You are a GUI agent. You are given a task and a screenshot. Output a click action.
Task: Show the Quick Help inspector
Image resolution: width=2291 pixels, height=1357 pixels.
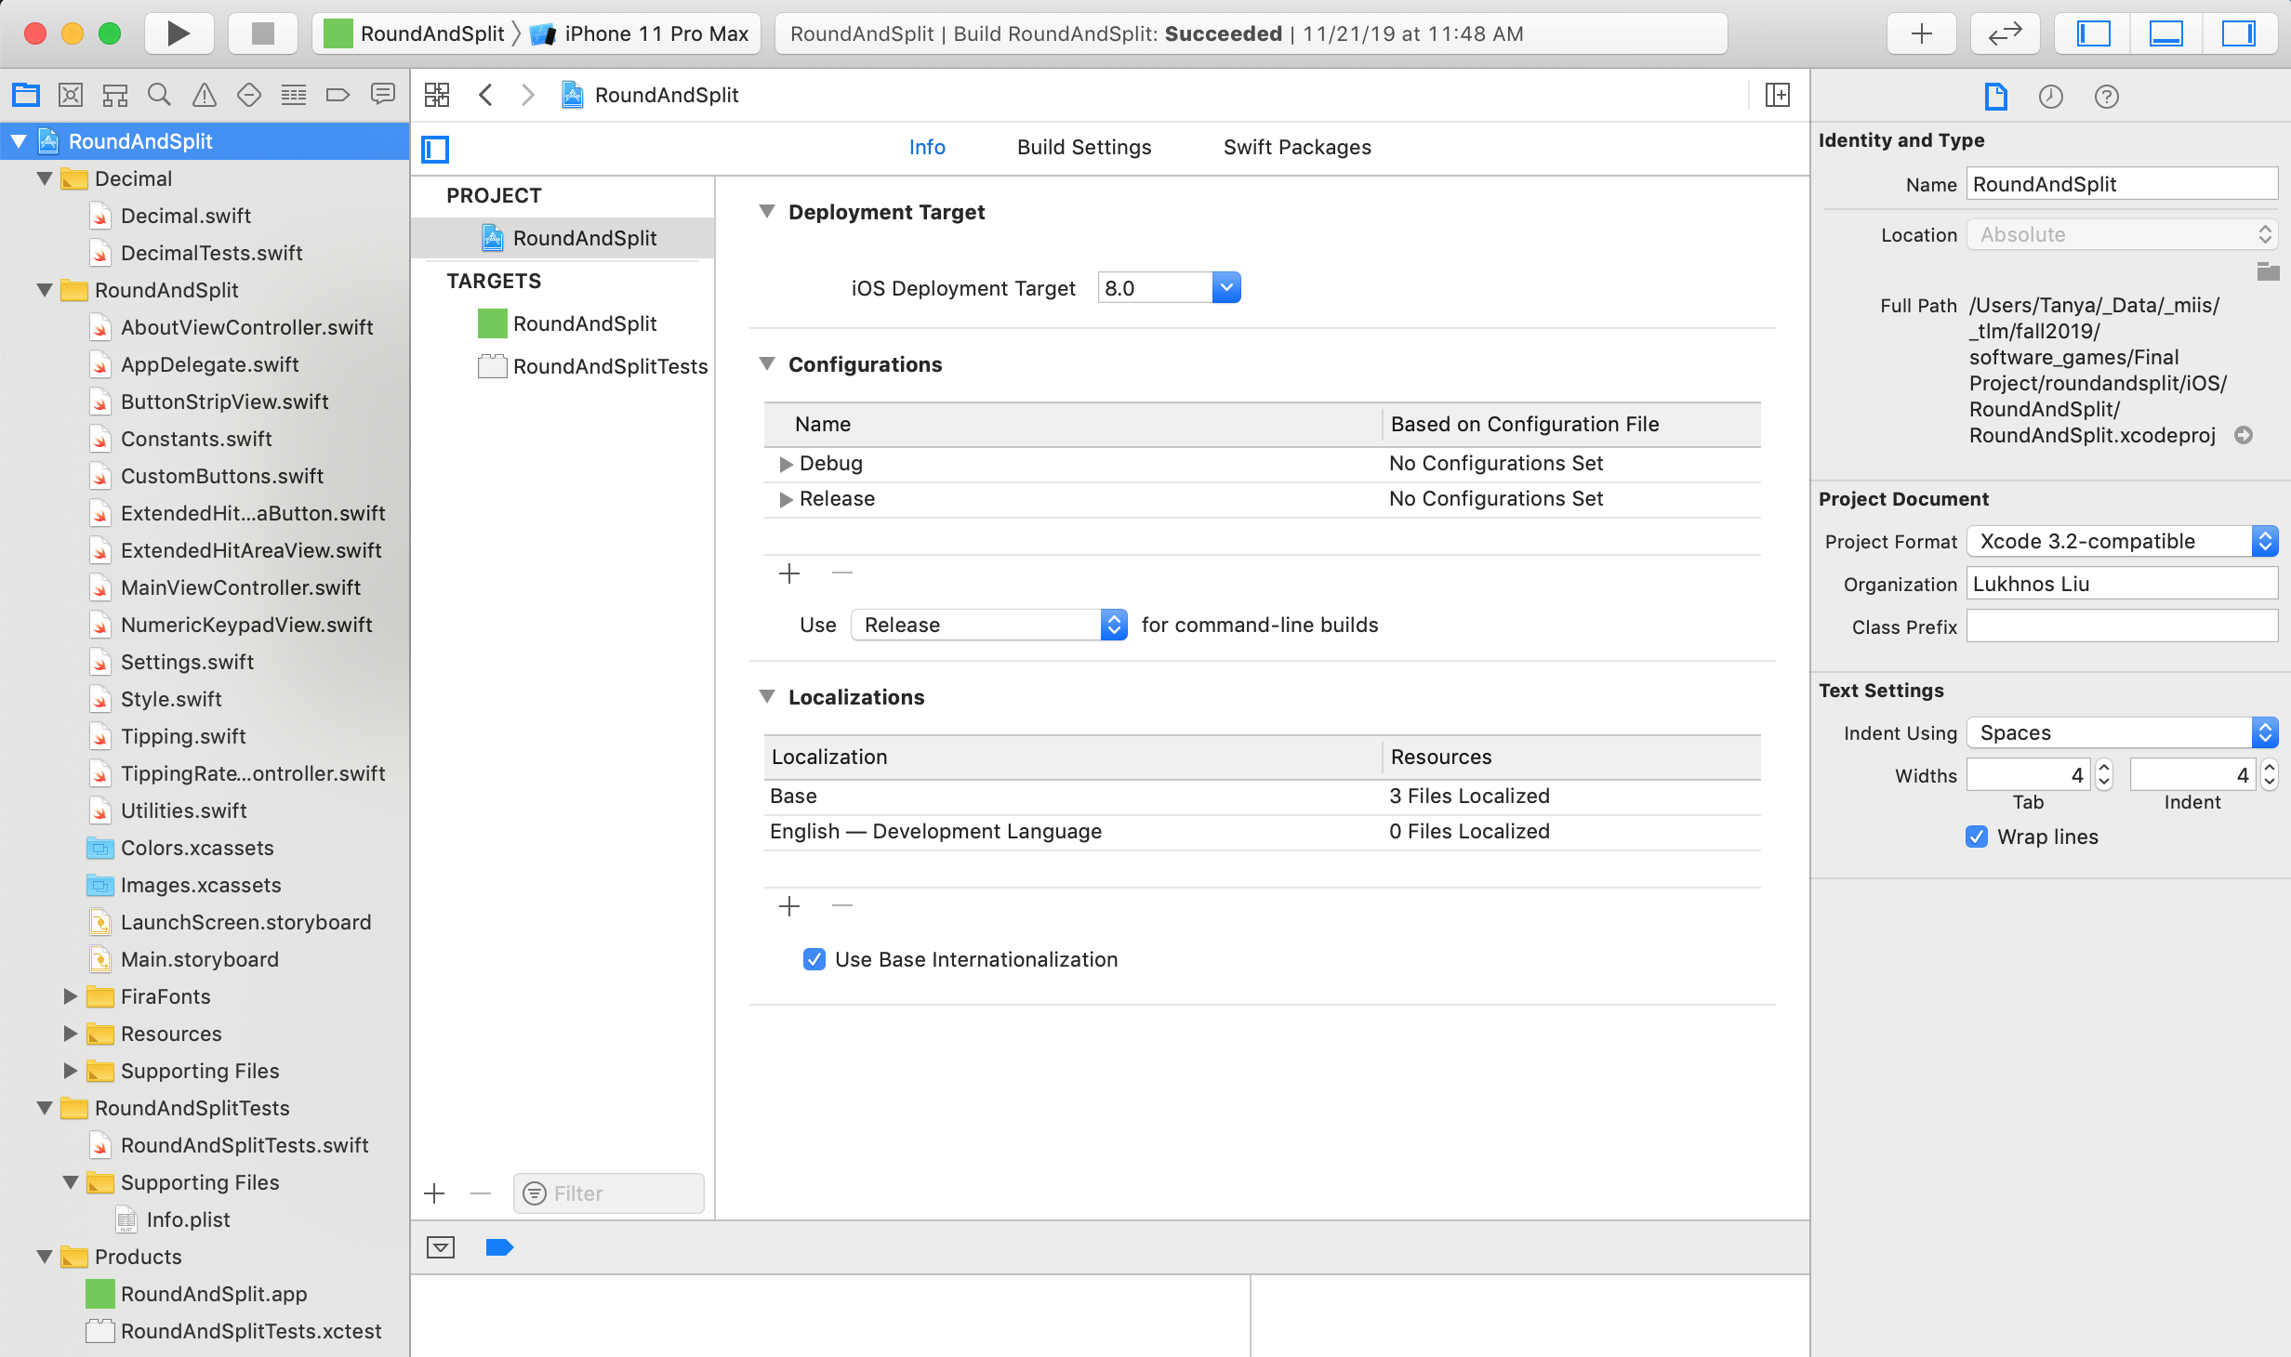tap(2107, 97)
